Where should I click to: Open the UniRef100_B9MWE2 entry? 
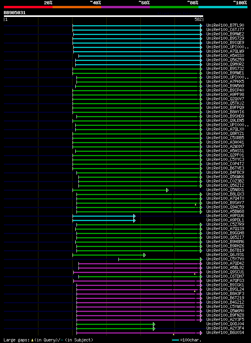point(225,34)
